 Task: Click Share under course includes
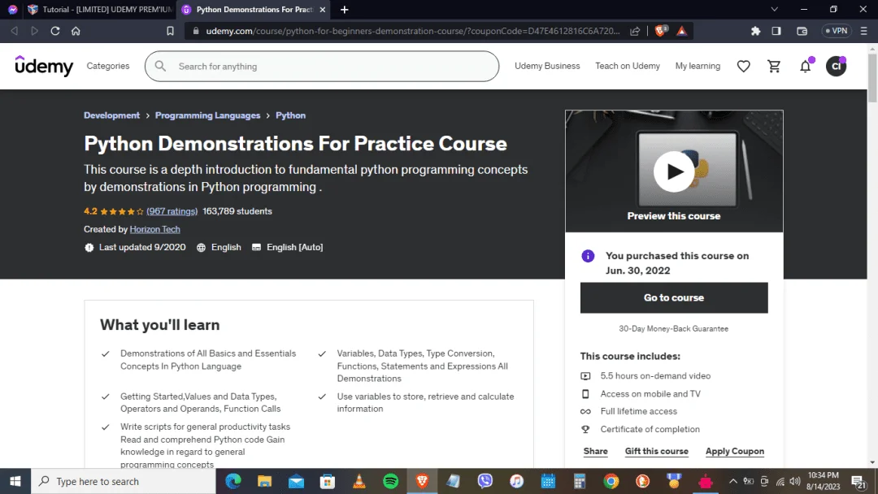tap(595, 451)
